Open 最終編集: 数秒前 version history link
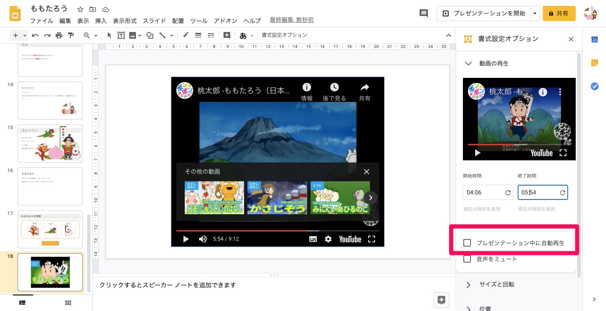 [x=292, y=20]
